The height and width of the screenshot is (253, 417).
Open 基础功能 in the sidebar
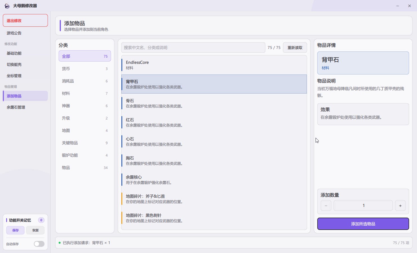click(25, 53)
